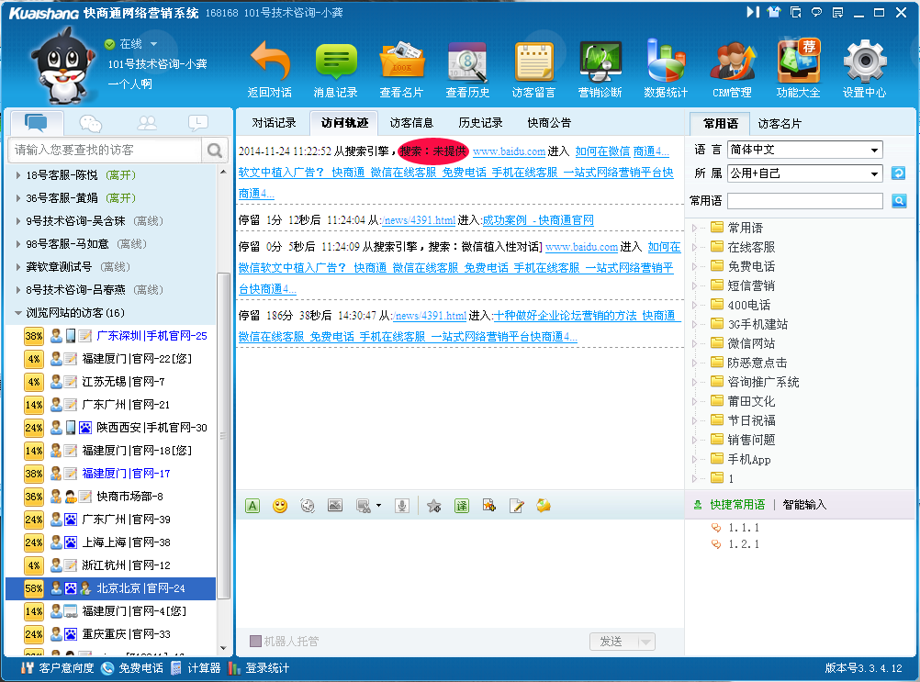
Task: Open the 语言 简体中文 dropdown
Action: pyautogui.click(x=804, y=150)
